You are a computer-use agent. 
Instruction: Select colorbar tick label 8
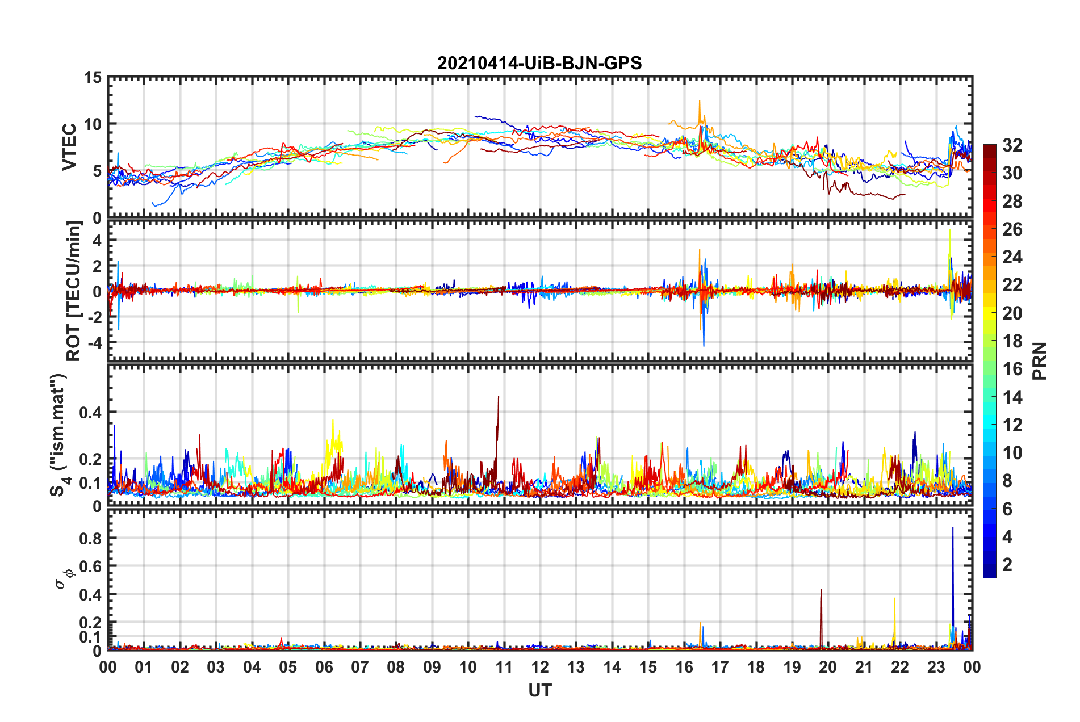click(1007, 481)
